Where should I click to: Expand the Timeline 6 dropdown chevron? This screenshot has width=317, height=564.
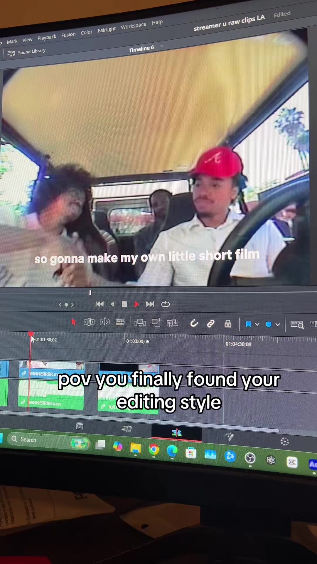click(162, 46)
